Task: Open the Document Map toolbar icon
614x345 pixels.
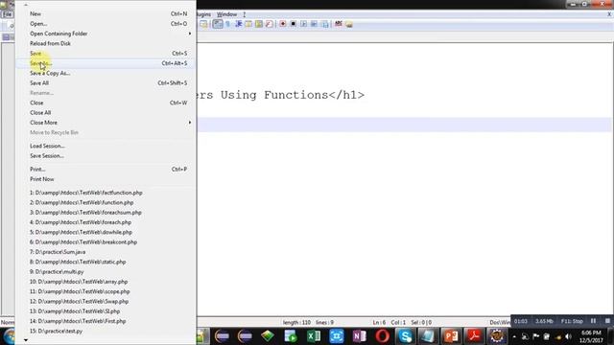Action: click(x=258, y=24)
